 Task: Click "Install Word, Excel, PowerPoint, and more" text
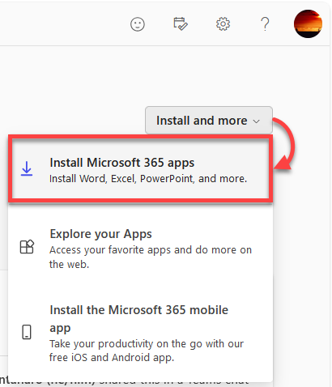148,179
